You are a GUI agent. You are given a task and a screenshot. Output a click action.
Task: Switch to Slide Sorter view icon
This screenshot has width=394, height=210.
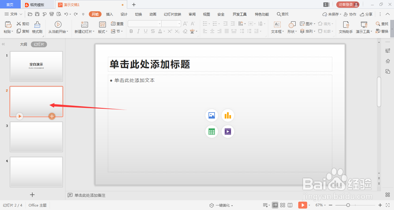point(283,205)
